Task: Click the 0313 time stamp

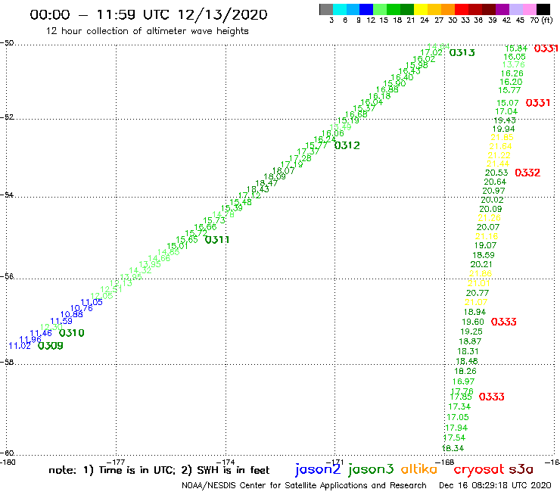Action: [x=462, y=52]
